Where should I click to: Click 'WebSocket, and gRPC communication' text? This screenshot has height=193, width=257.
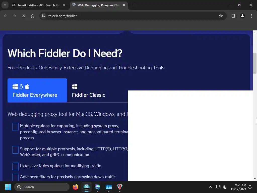tap(54, 155)
